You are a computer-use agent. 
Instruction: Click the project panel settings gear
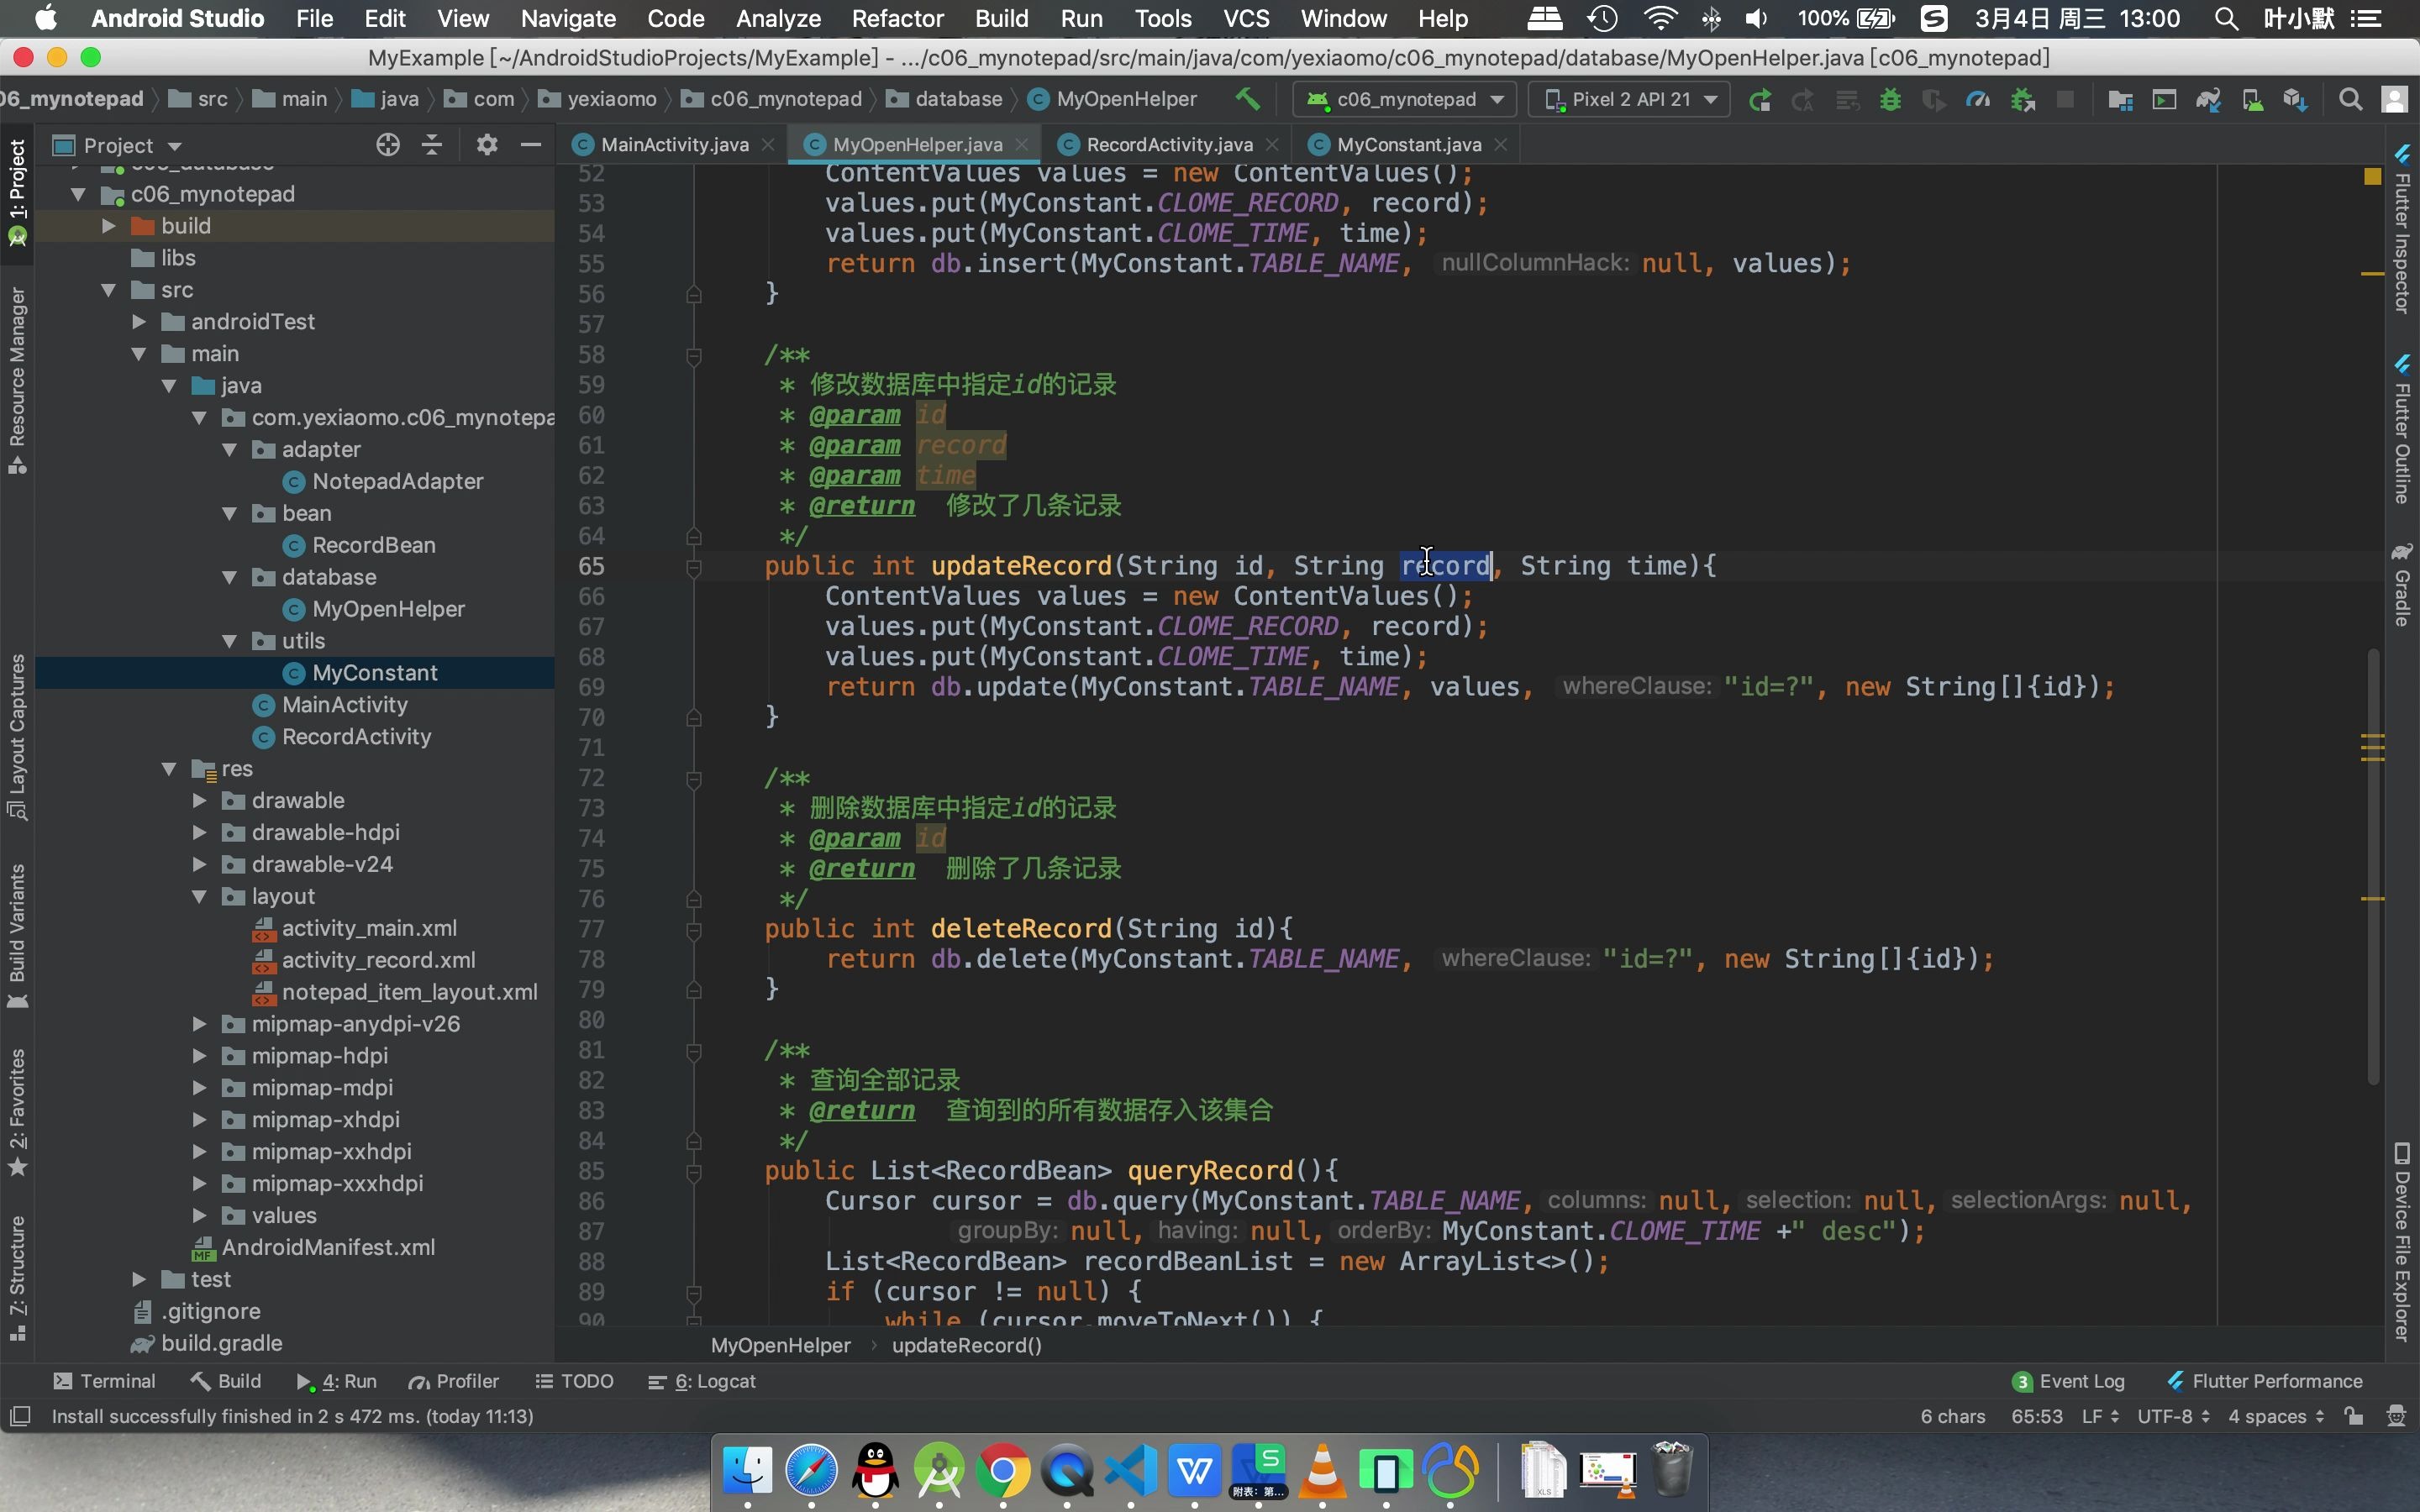click(487, 145)
